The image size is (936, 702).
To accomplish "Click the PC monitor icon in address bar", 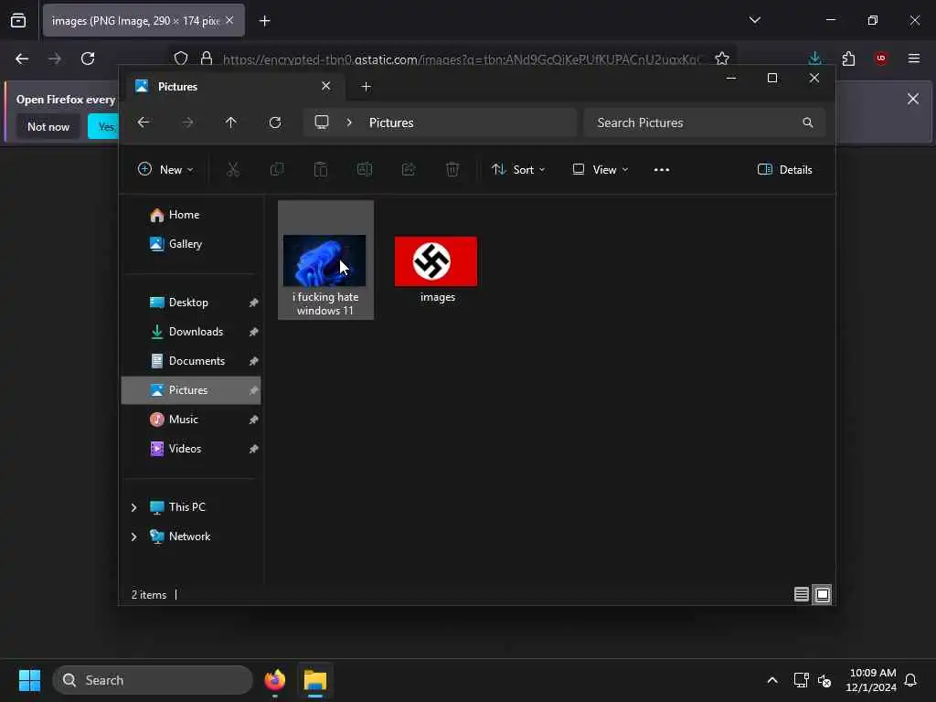I will (x=322, y=122).
